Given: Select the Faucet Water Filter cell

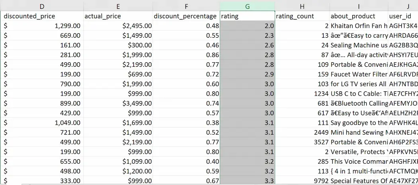Looking at the screenshot, I should pos(359,74).
